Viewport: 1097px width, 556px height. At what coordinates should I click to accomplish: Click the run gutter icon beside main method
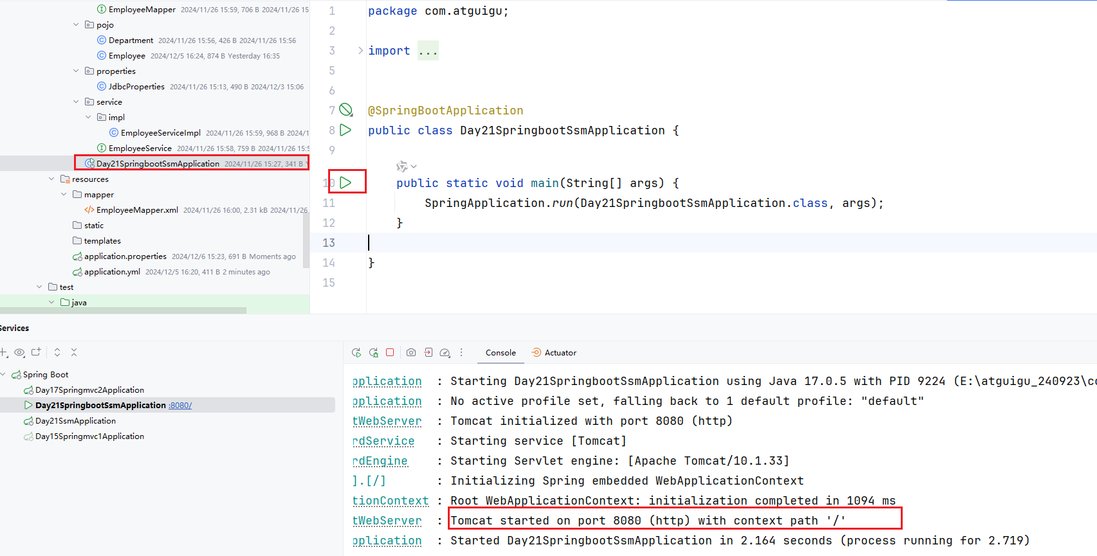pyautogui.click(x=346, y=183)
